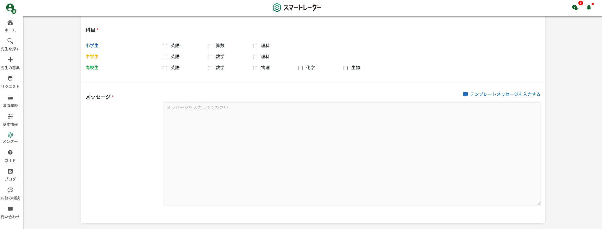Click template message speech bubble icon

465,94
